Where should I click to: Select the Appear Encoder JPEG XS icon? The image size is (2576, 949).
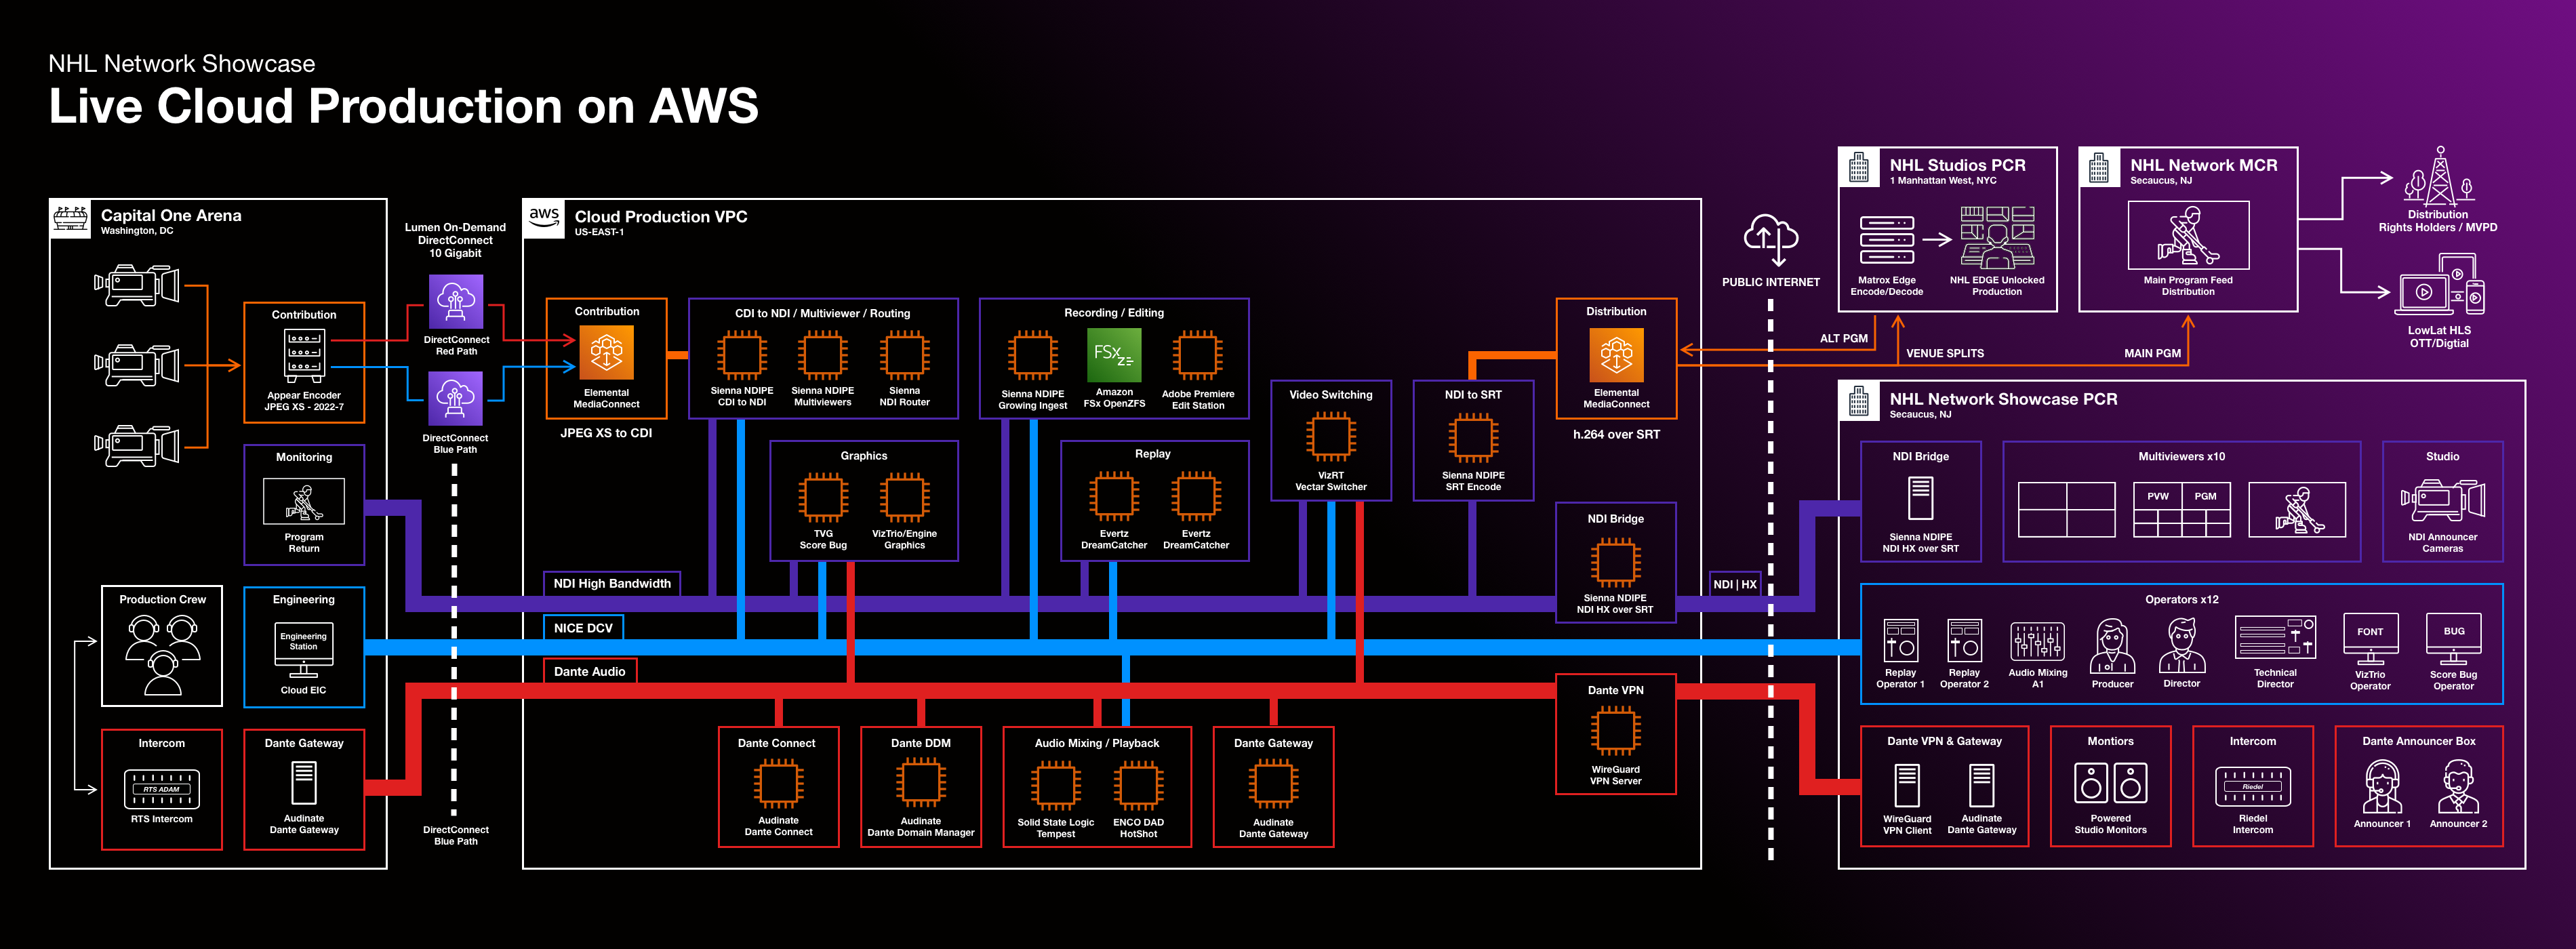[x=304, y=357]
